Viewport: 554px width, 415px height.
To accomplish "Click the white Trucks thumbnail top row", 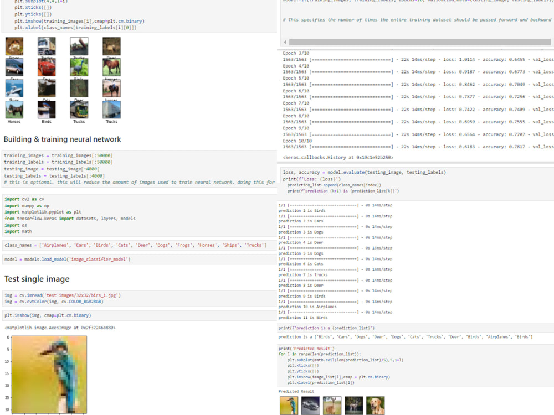I will pos(47,46).
